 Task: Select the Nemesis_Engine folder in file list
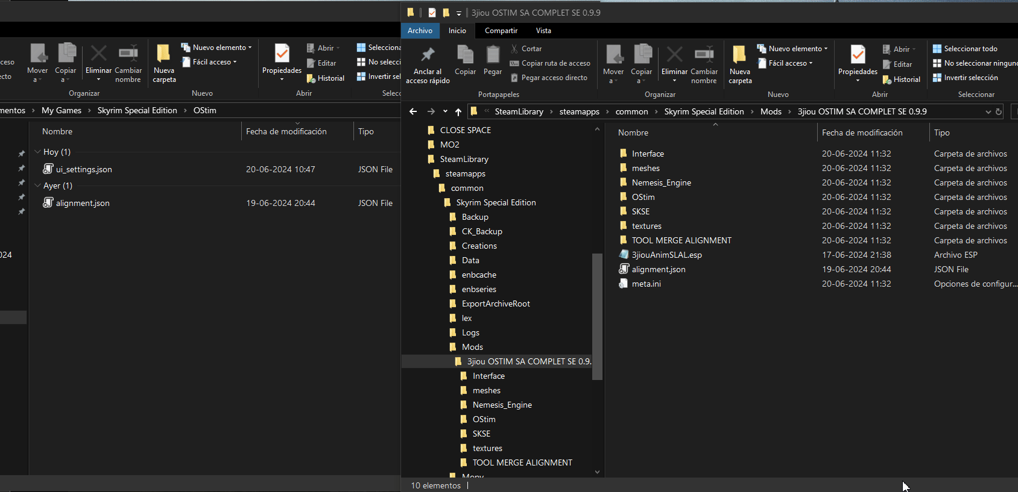pos(661,182)
